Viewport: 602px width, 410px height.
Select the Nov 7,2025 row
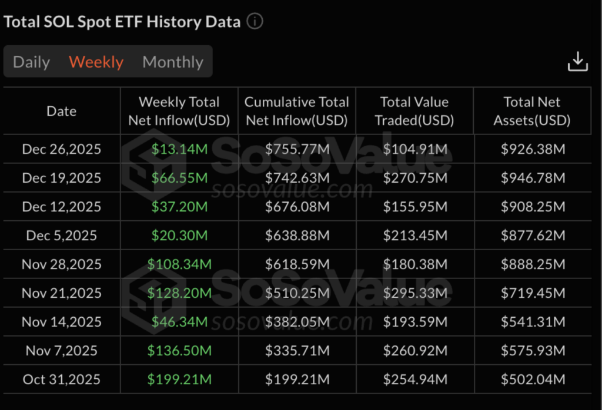[61, 350]
